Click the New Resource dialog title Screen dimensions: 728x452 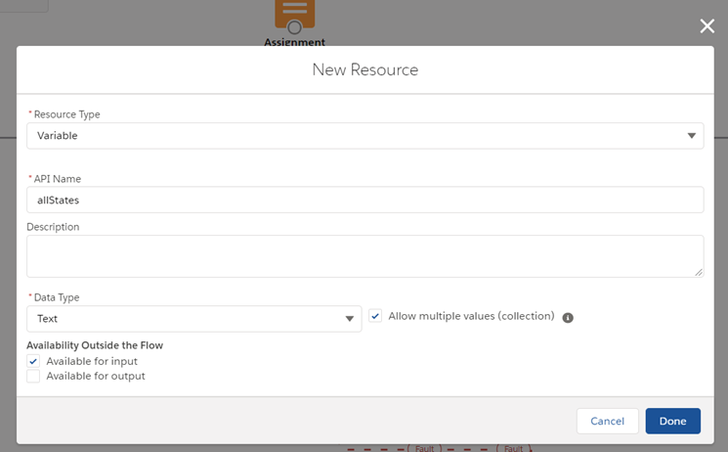click(x=364, y=69)
